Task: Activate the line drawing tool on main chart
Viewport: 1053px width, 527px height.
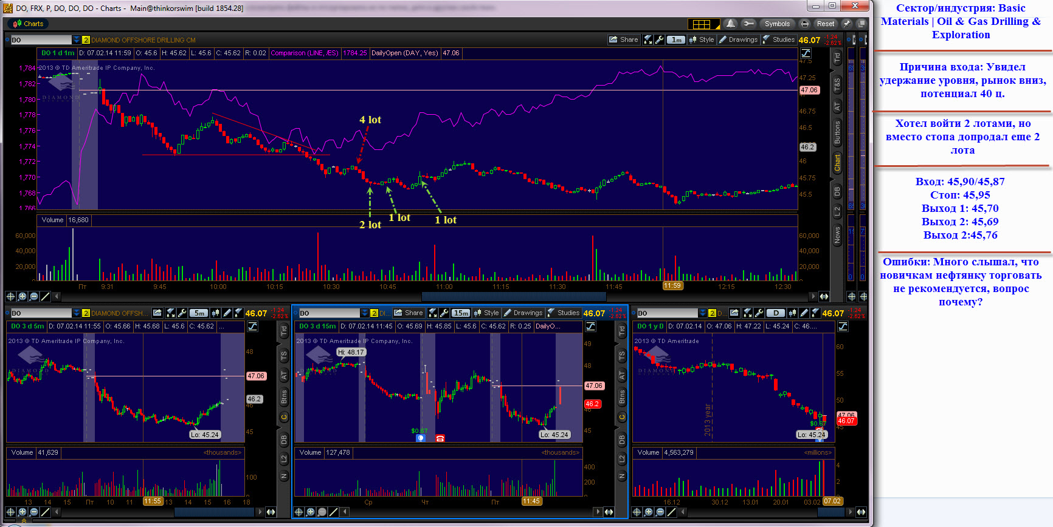Action: [x=46, y=296]
